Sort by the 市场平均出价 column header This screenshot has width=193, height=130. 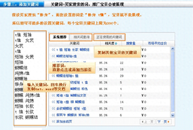click(x=157, y=43)
